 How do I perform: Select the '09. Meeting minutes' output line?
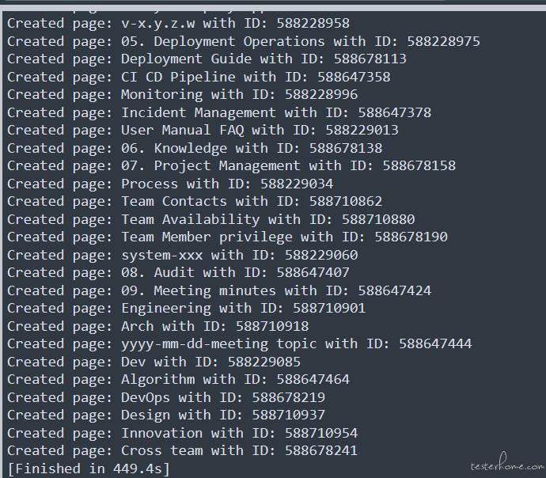pyautogui.click(x=219, y=290)
